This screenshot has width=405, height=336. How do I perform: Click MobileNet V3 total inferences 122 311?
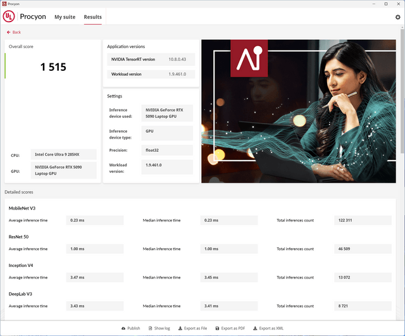363,220
